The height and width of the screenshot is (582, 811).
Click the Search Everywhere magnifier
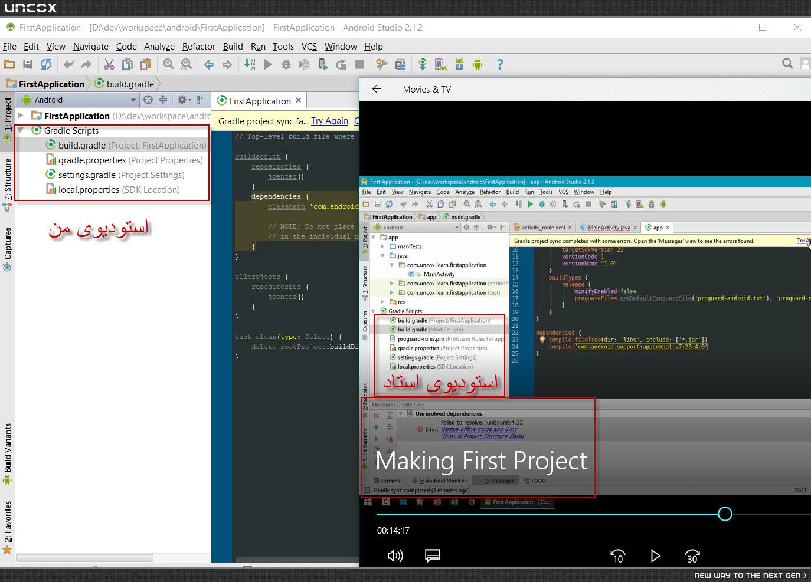787,64
